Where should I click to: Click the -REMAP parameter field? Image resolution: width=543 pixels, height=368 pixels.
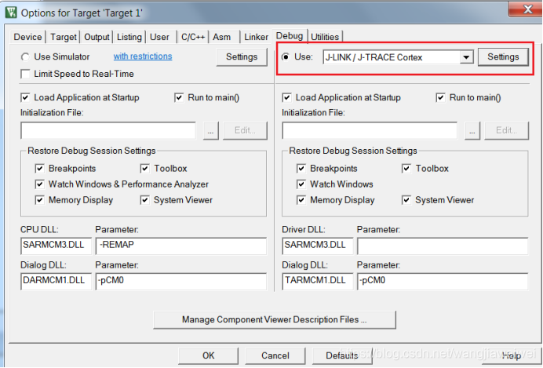click(181, 246)
